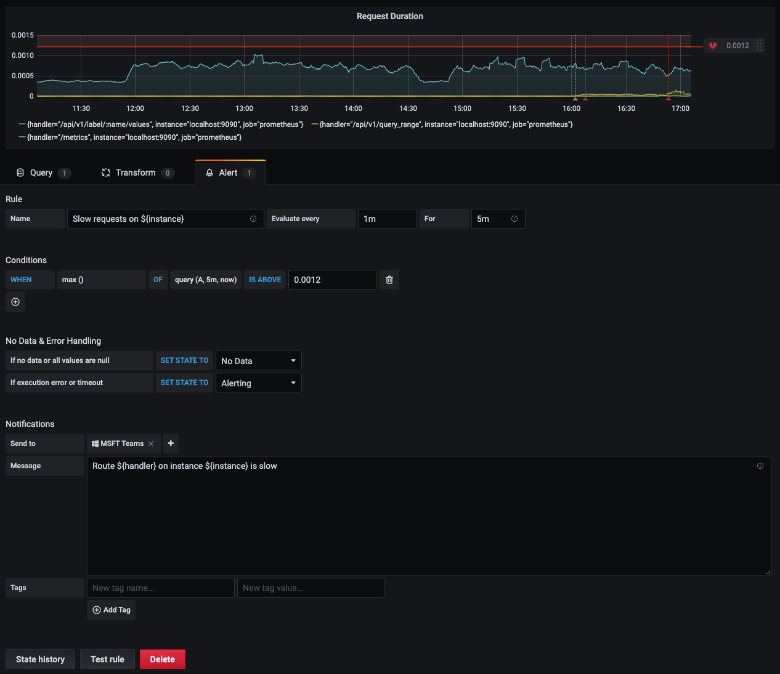This screenshot has height=674, width=780.
Task: Open the max () reducer selector
Action: [x=101, y=280]
